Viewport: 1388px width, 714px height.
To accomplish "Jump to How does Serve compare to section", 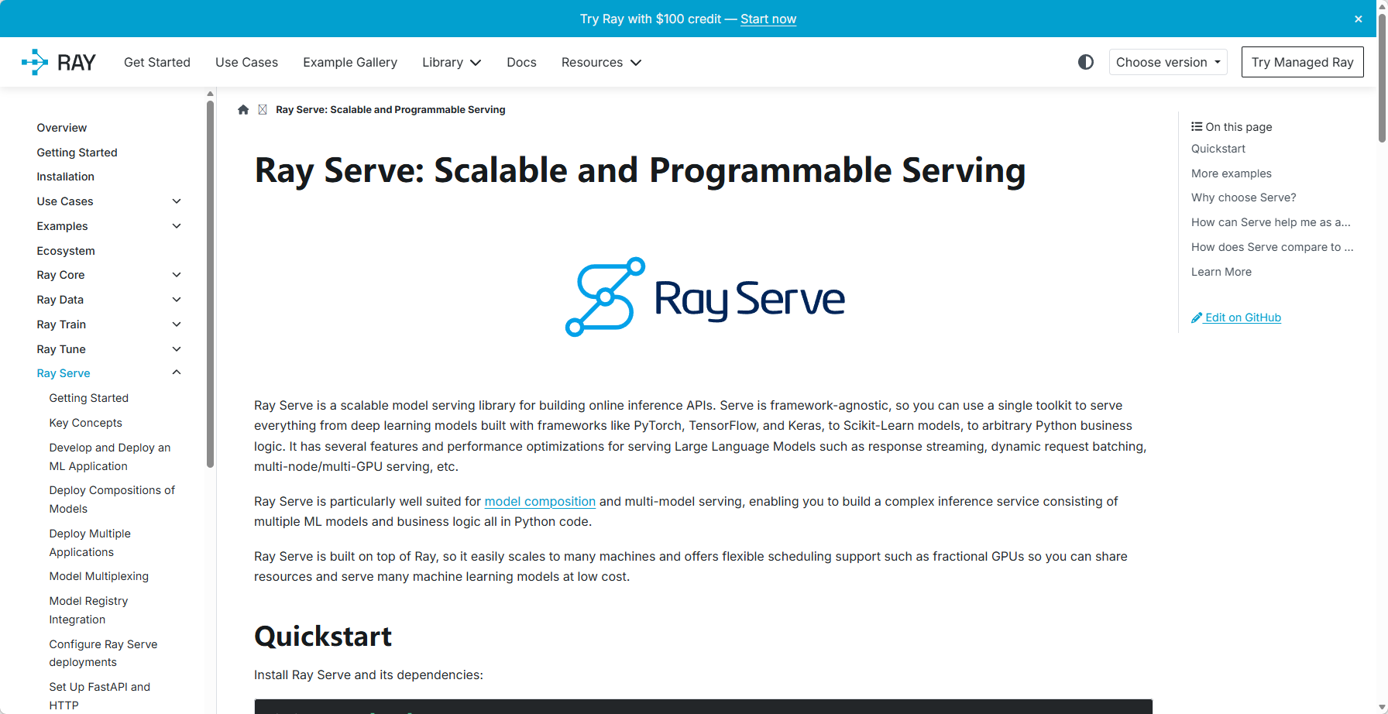I will coord(1273,247).
